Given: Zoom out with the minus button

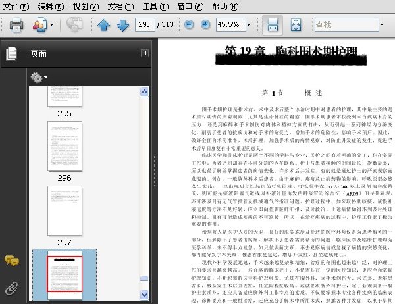Looking at the screenshot, I should click(189, 25).
